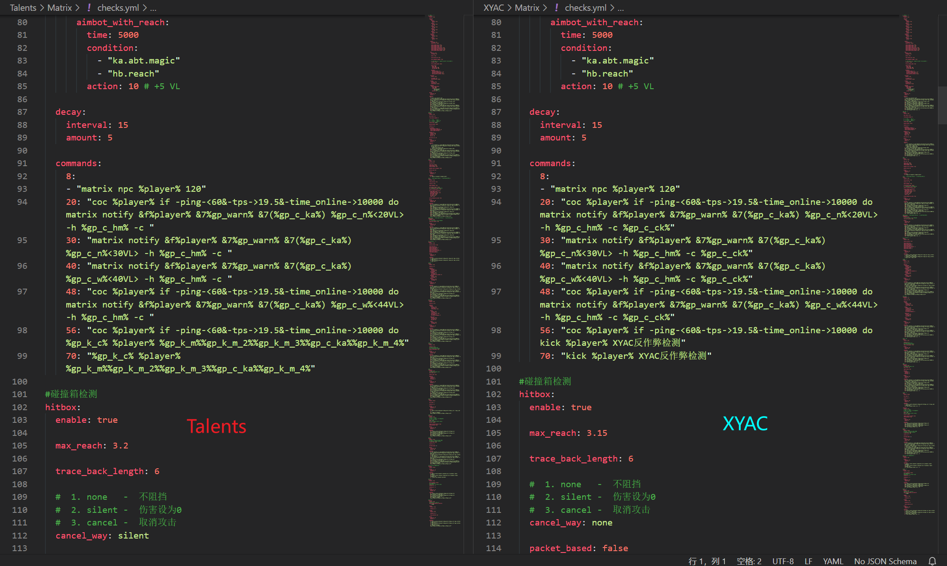Open Go to Line from cursor position indicator
The width and height of the screenshot is (947, 566).
tap(707, 561)
